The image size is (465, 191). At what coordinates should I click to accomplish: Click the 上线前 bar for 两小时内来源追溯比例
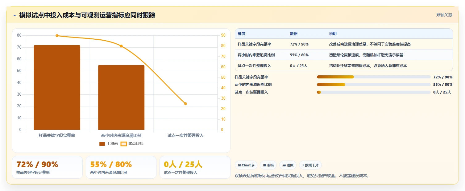[121, 97]
